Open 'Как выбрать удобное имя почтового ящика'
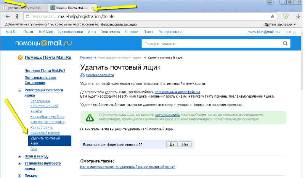 point(47,119)
